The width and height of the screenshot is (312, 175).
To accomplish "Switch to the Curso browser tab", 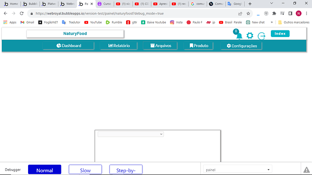I will 104,4.
